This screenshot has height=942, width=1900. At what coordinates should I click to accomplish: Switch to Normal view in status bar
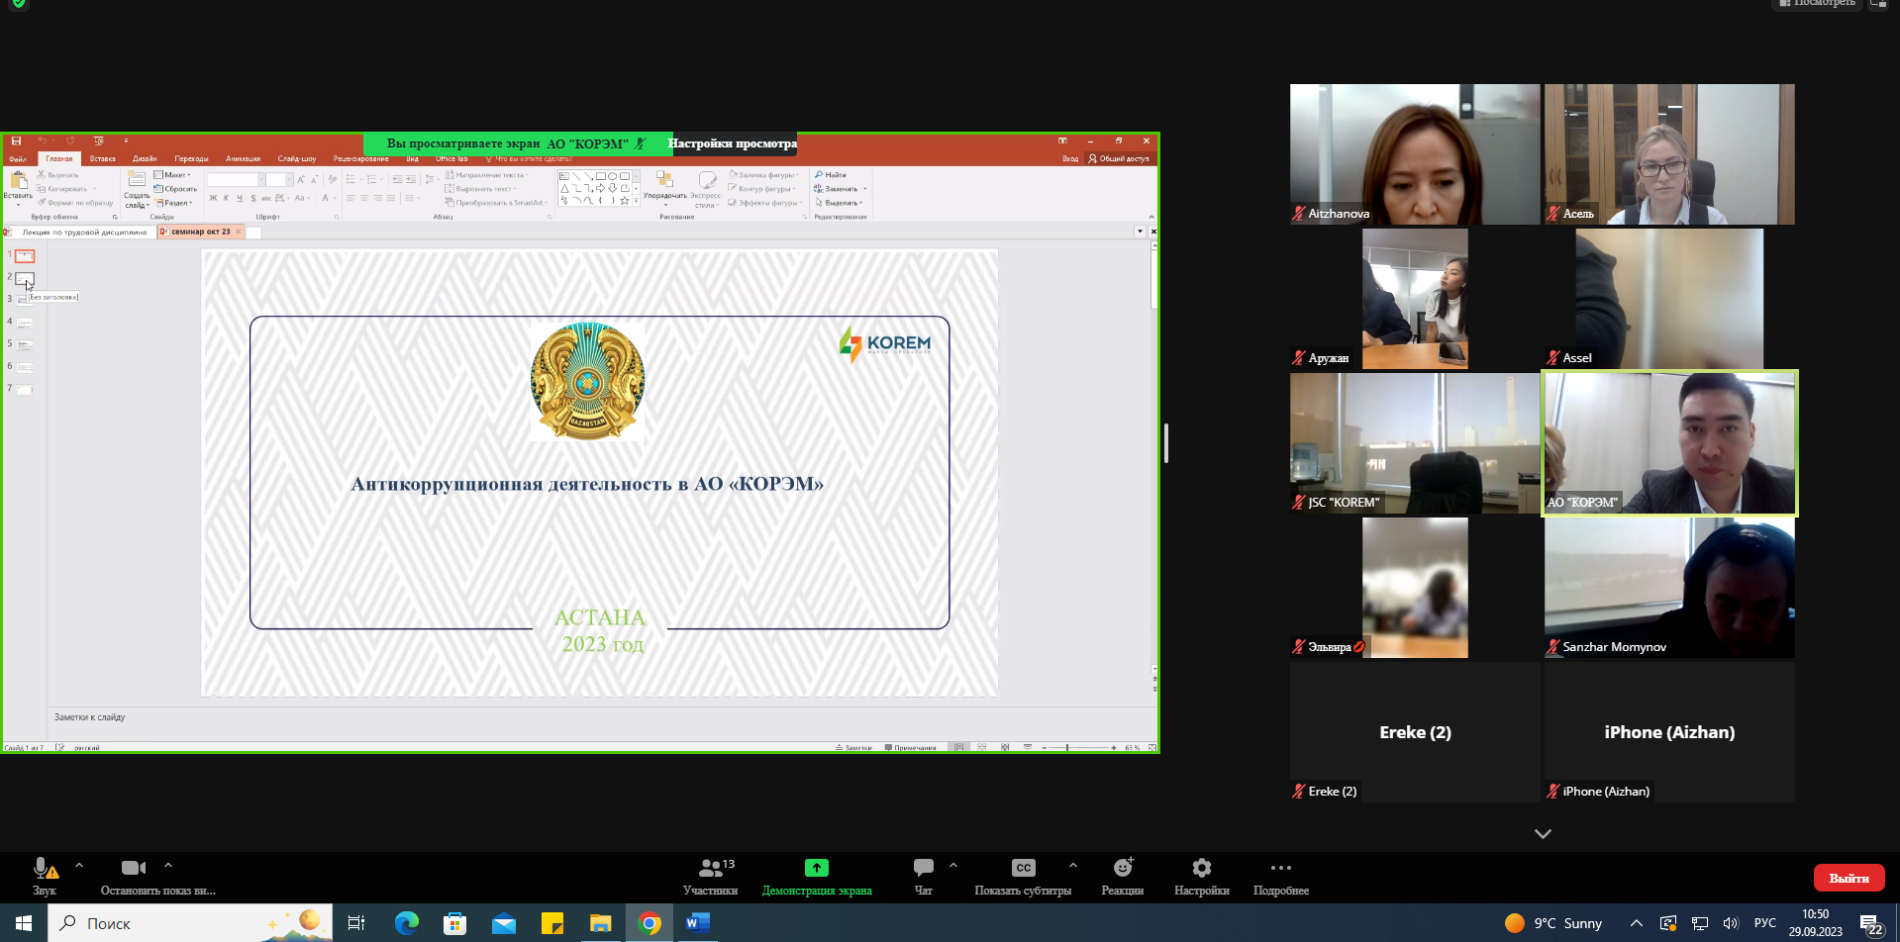(x=959, y=748)
